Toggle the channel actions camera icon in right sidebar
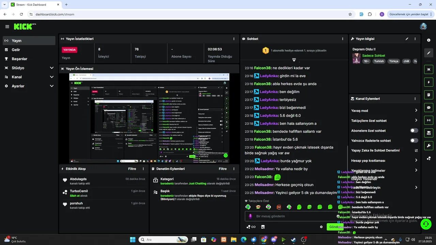436x245 pixels. (429, 133)
